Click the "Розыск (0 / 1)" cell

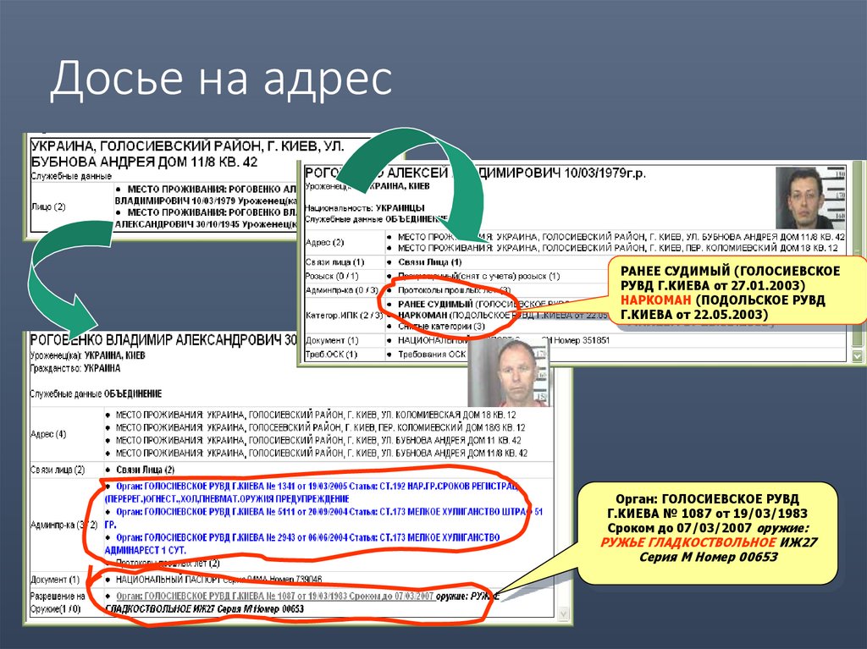coord(332,276)
